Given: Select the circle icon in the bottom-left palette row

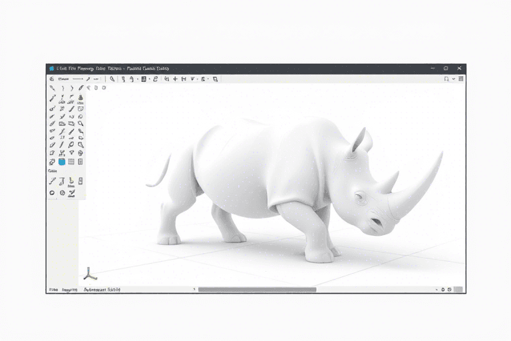Looking at the screenshot, I should click(52, 193).
